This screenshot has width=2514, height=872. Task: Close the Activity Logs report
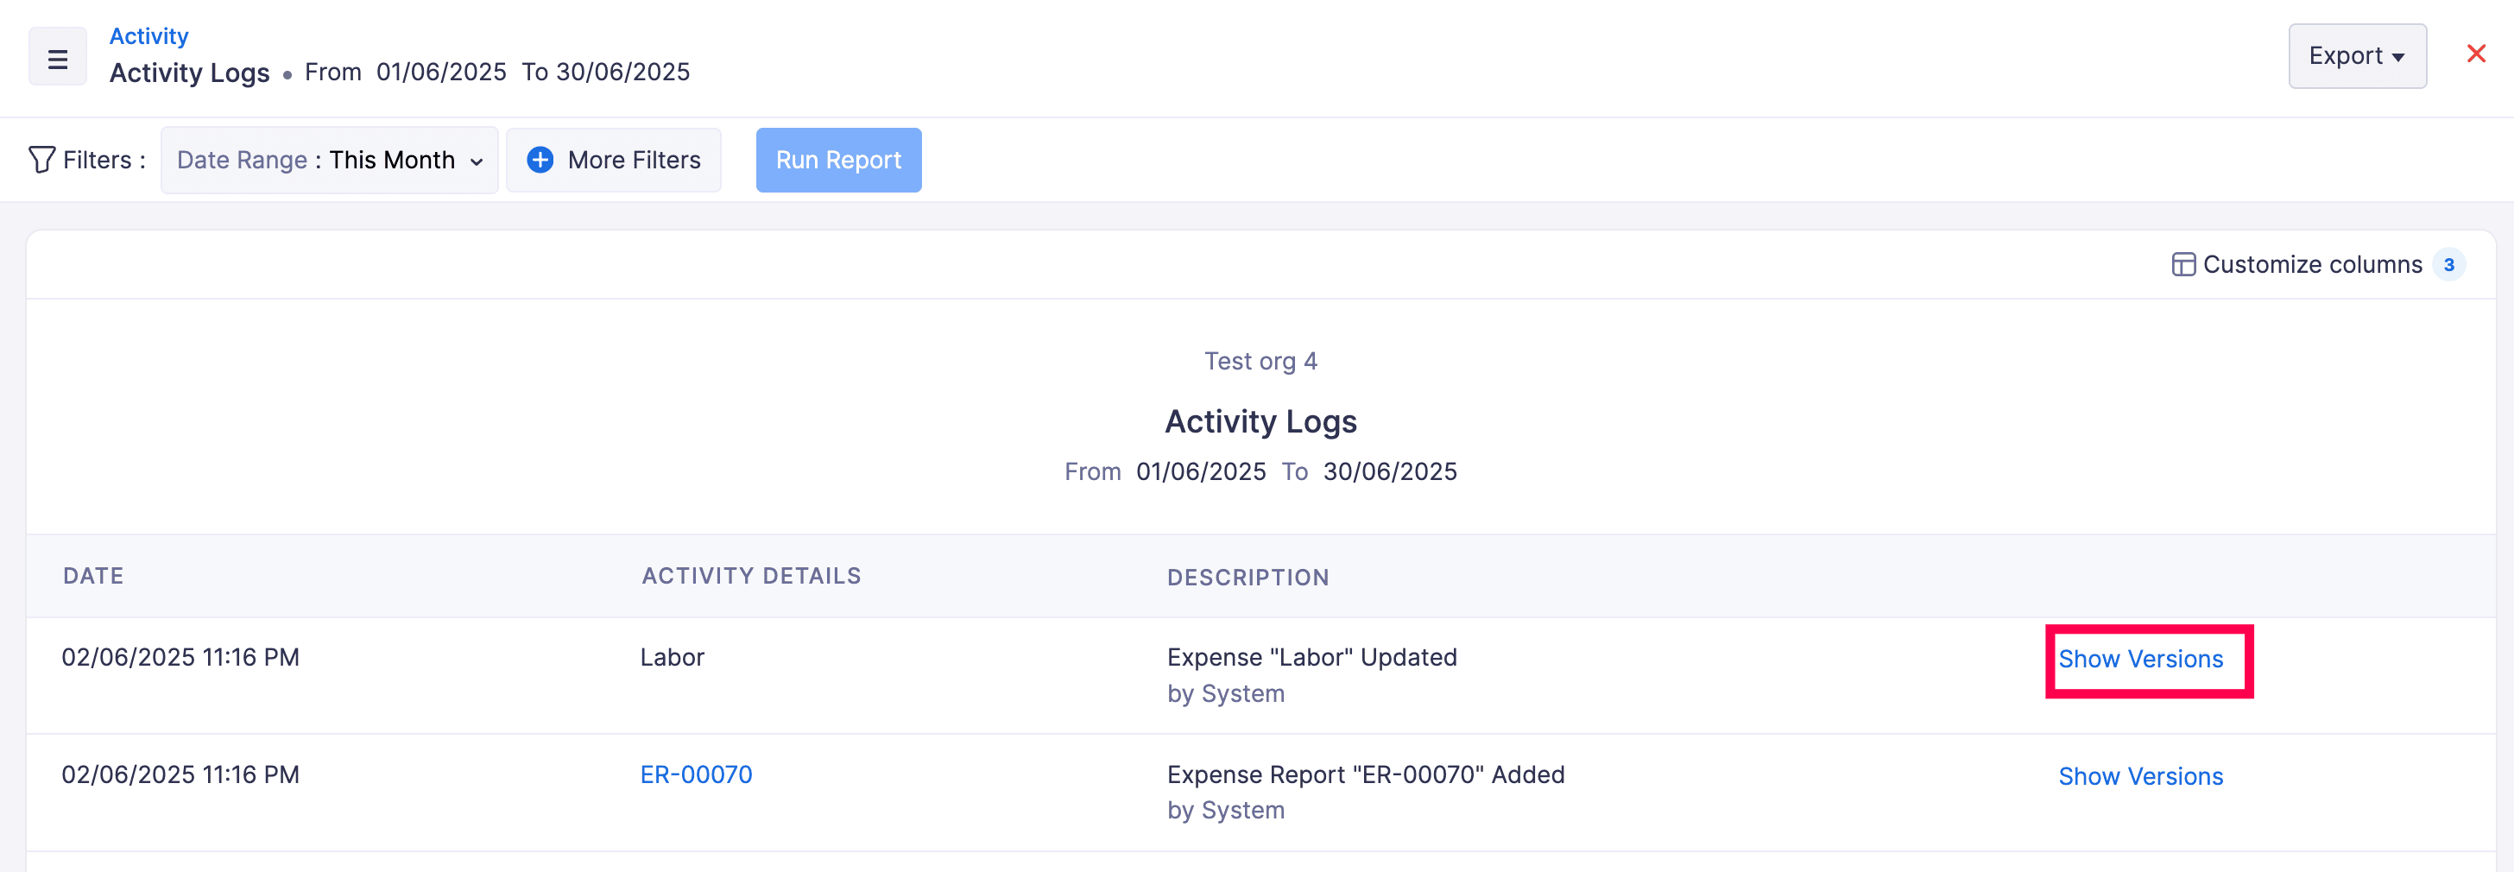pos(2475,54)
